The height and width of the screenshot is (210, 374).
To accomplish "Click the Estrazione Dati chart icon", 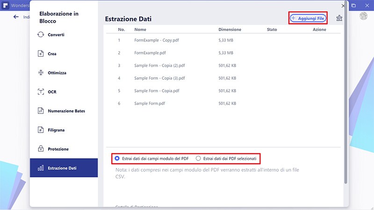I will click(x=41, y=168).
